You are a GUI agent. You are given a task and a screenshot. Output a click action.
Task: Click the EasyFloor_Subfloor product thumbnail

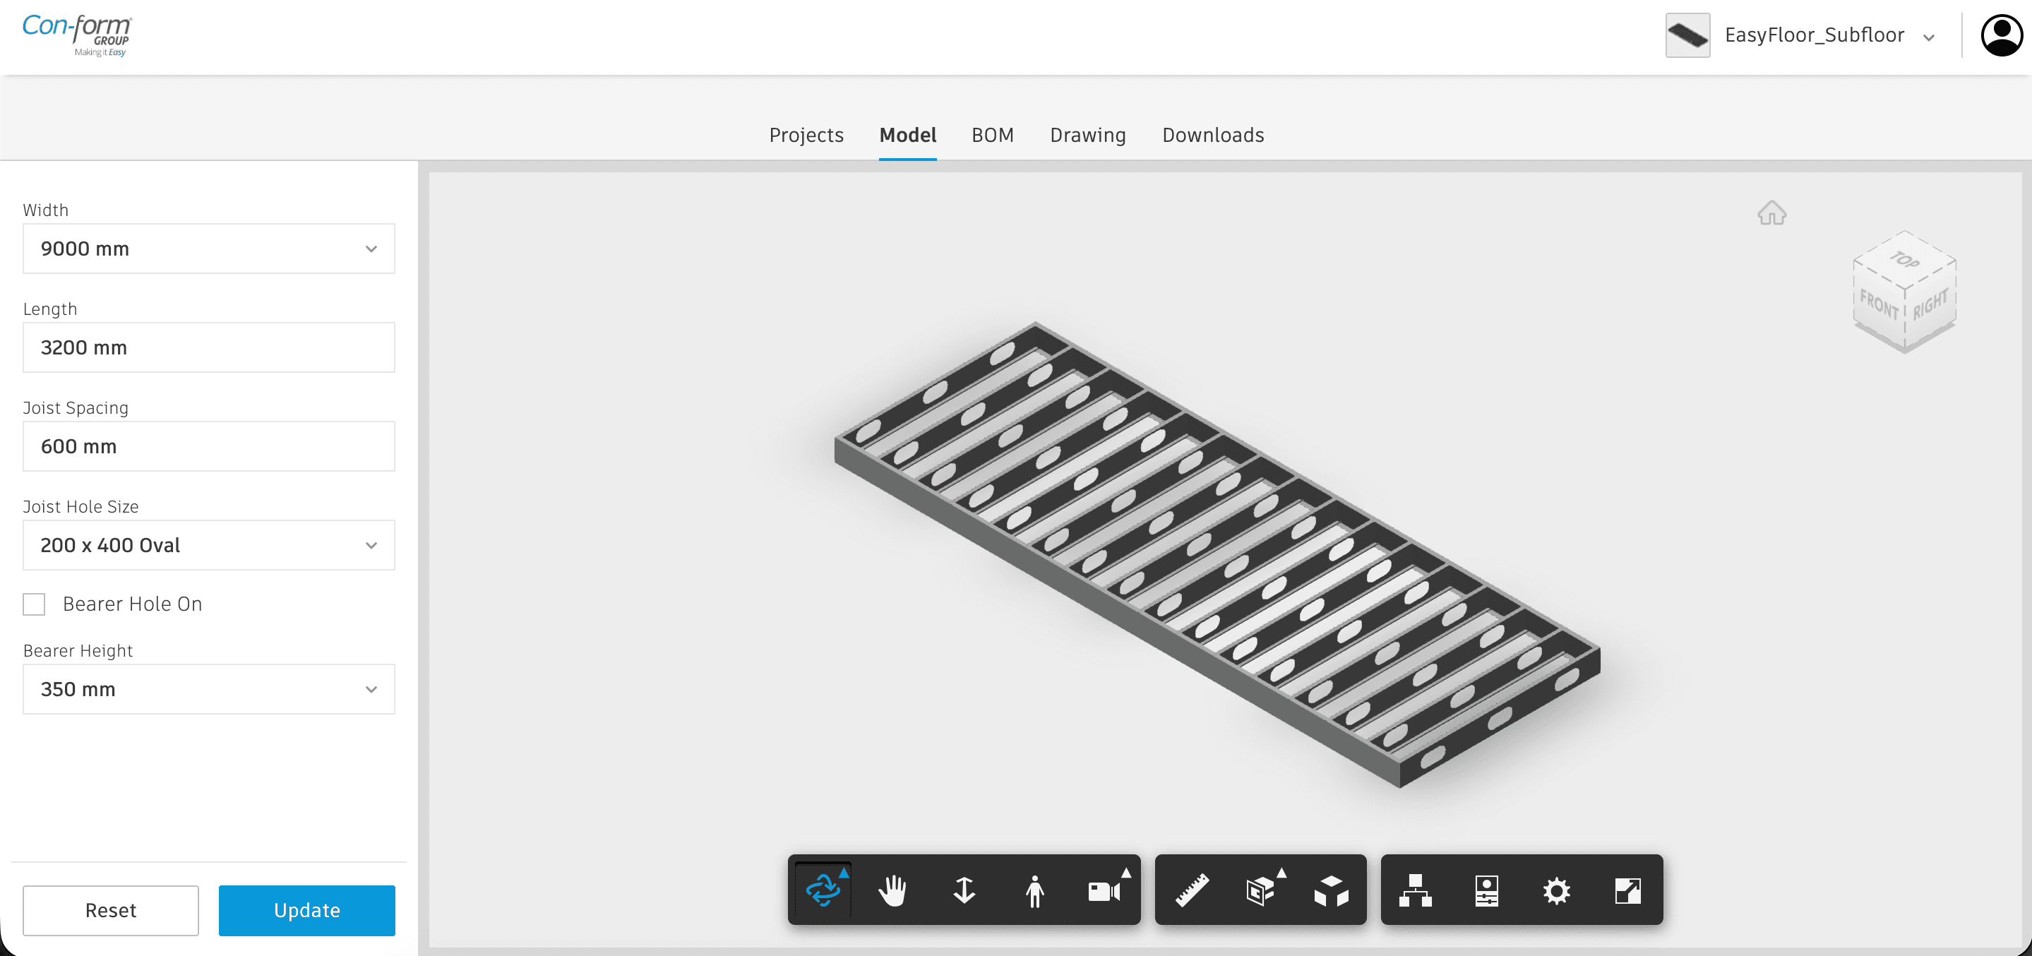click(1687, 35)
